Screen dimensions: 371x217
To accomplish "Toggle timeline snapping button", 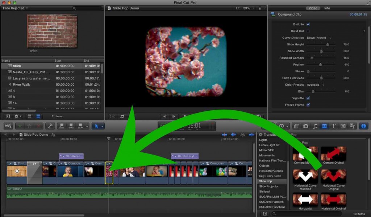I will (251, 135).
